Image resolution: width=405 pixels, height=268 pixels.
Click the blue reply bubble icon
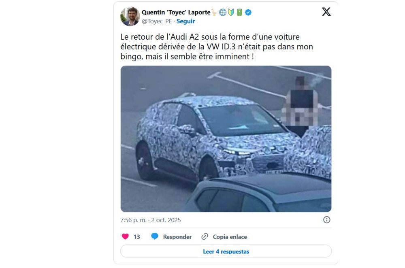click(155, 236)
